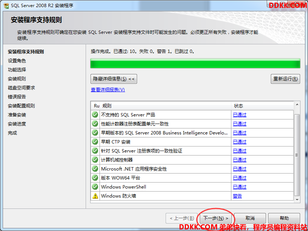Click the green check icon for 版本 WOW64 平台
308x231 pixels.
(x=95, y=178)
